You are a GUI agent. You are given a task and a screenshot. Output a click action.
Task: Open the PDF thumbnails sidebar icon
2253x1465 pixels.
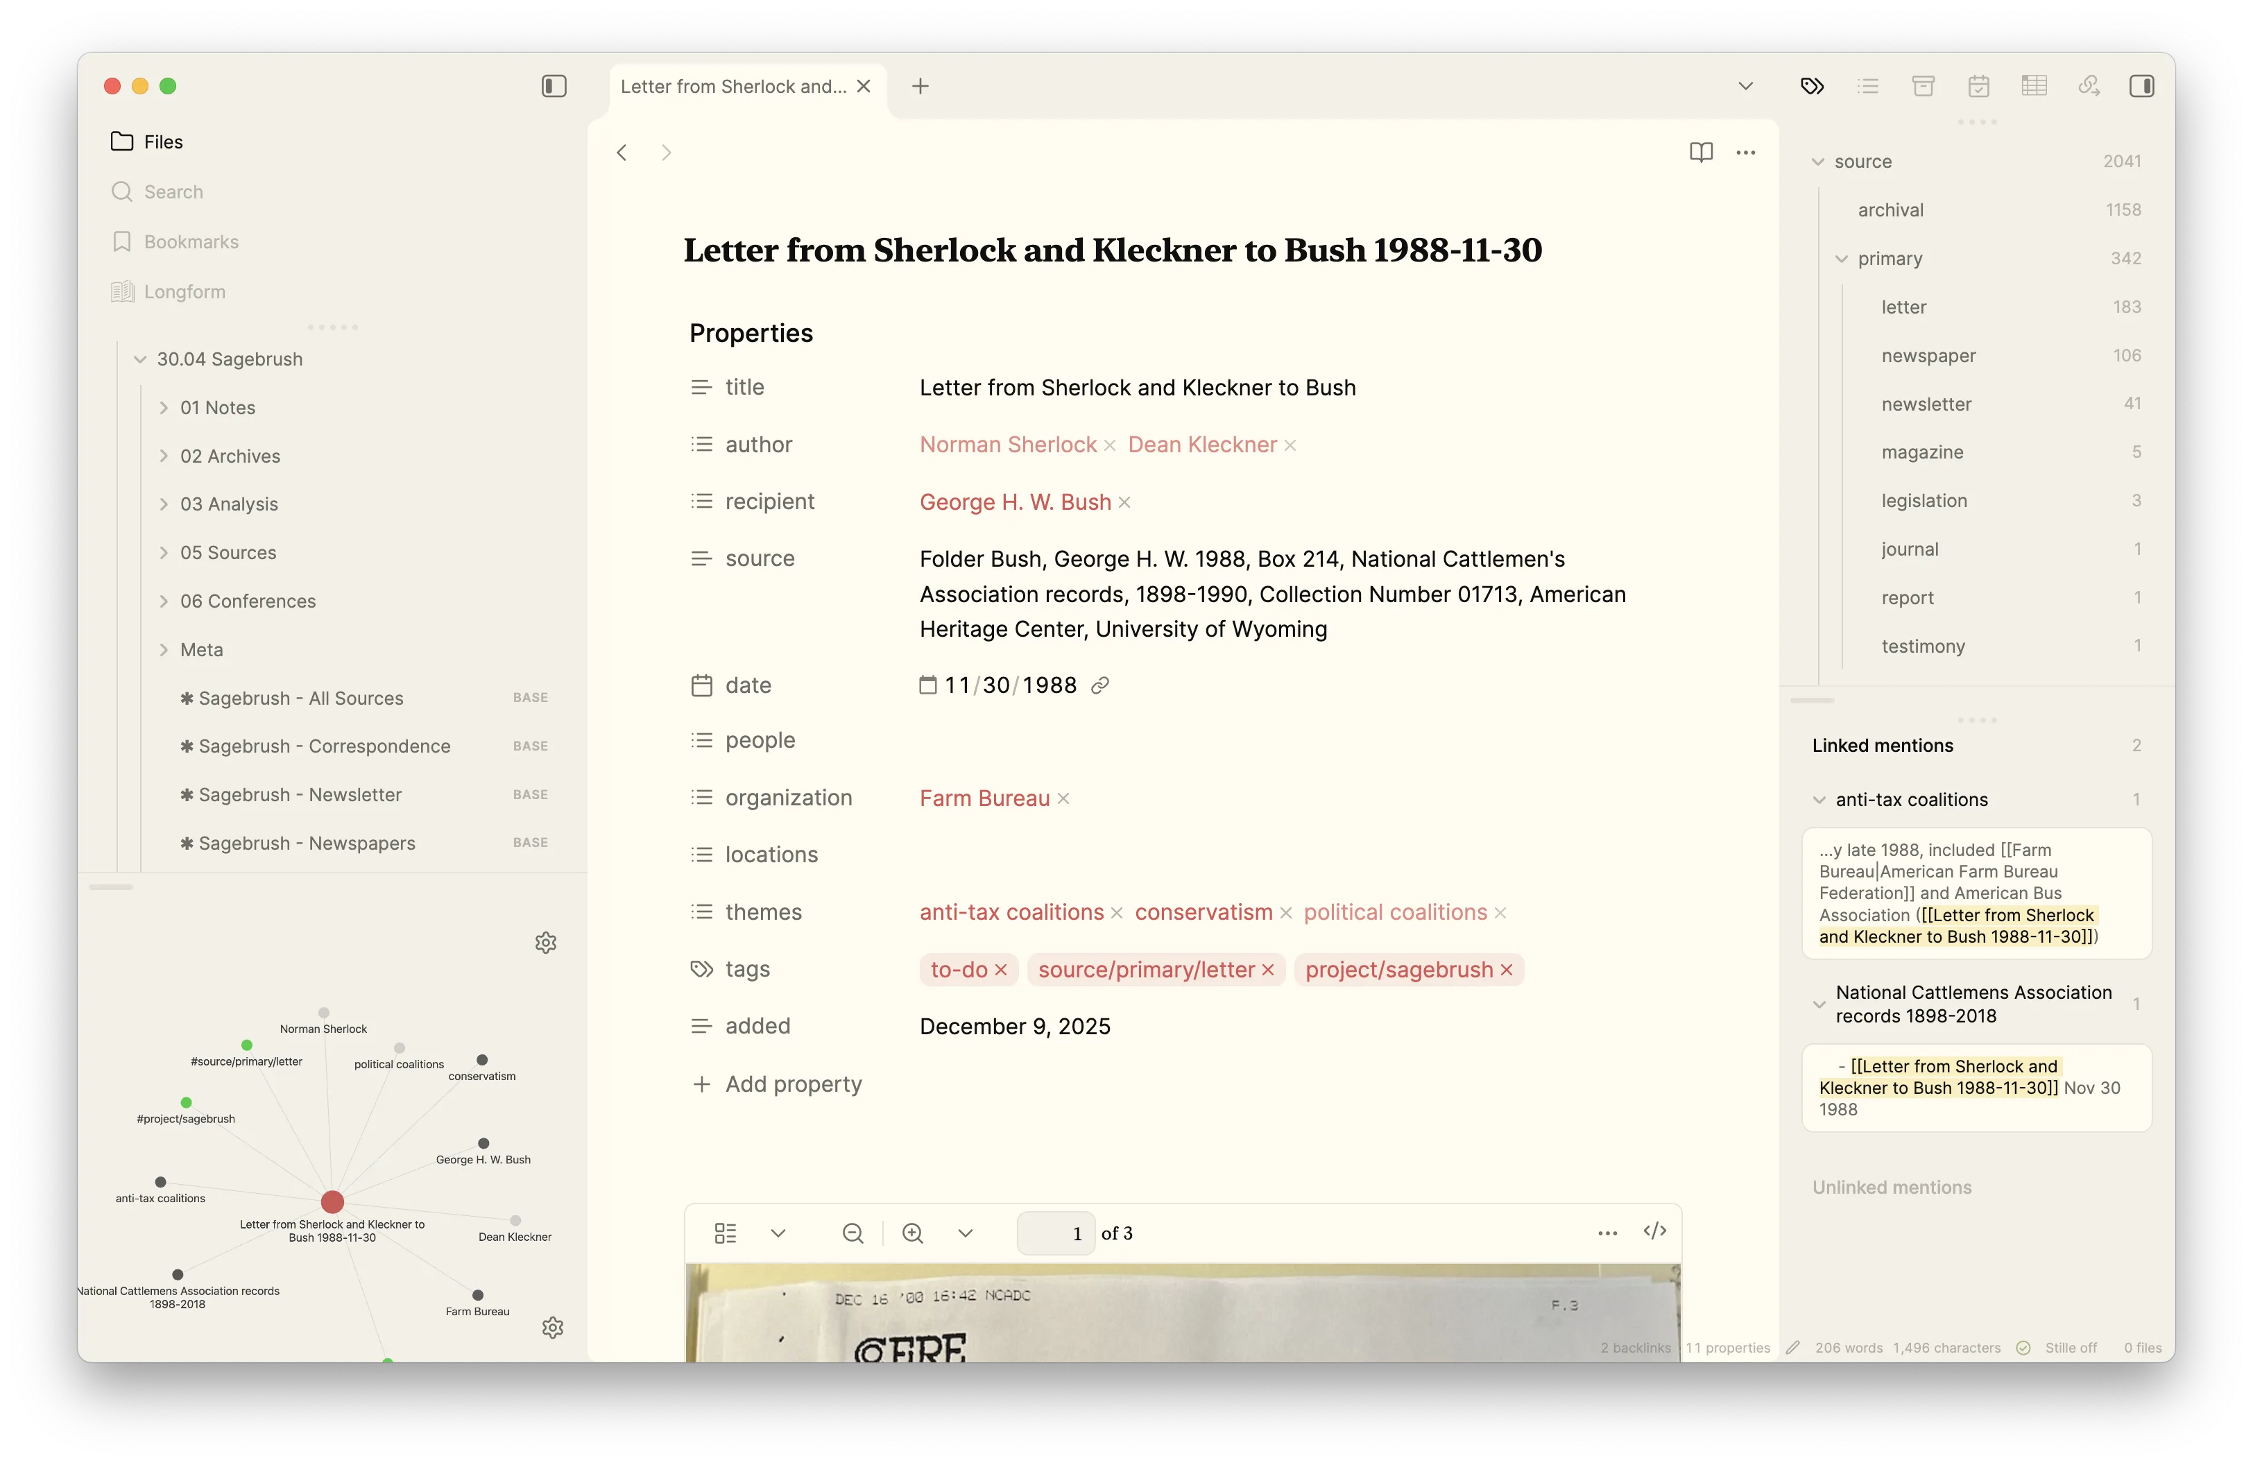tap(725, 1232)
